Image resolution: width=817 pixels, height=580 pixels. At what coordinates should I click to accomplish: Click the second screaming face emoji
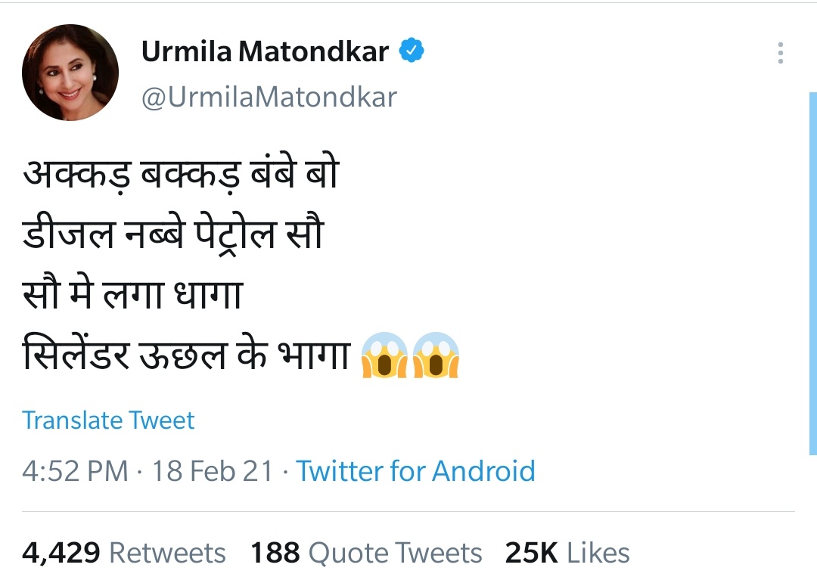point(436,355)
